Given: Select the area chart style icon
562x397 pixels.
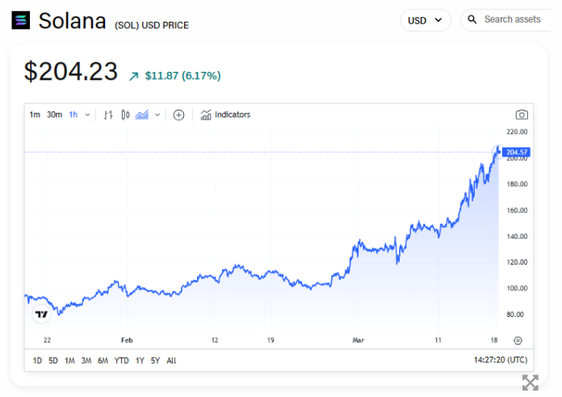Looking at the screenshot, I should (142, 115).
